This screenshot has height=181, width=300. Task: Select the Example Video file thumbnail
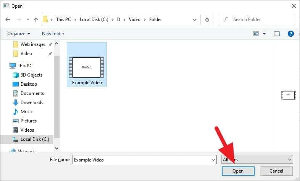click(x=87, y=67)
